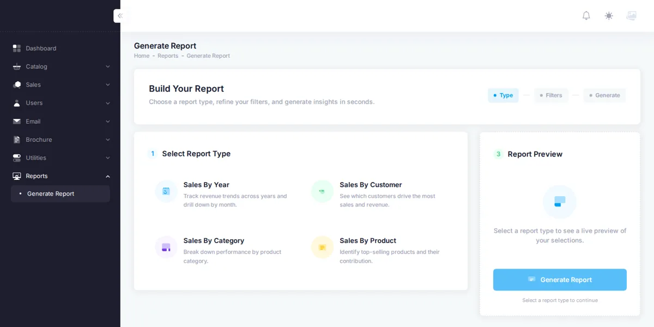
Task: Expand the Catalog menu chevron
Action: pyautogui.click(x=108, y=66)
